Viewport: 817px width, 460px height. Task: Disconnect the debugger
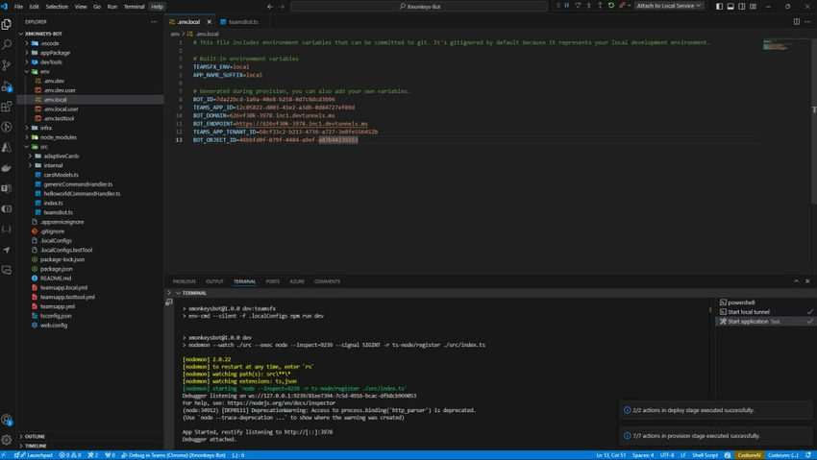tap(622, 6)
